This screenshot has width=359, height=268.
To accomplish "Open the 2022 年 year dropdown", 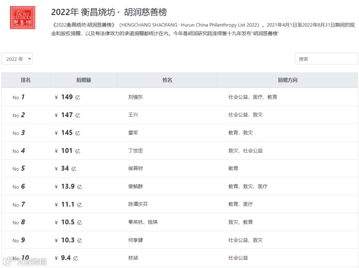I will [x=17, y=59].
